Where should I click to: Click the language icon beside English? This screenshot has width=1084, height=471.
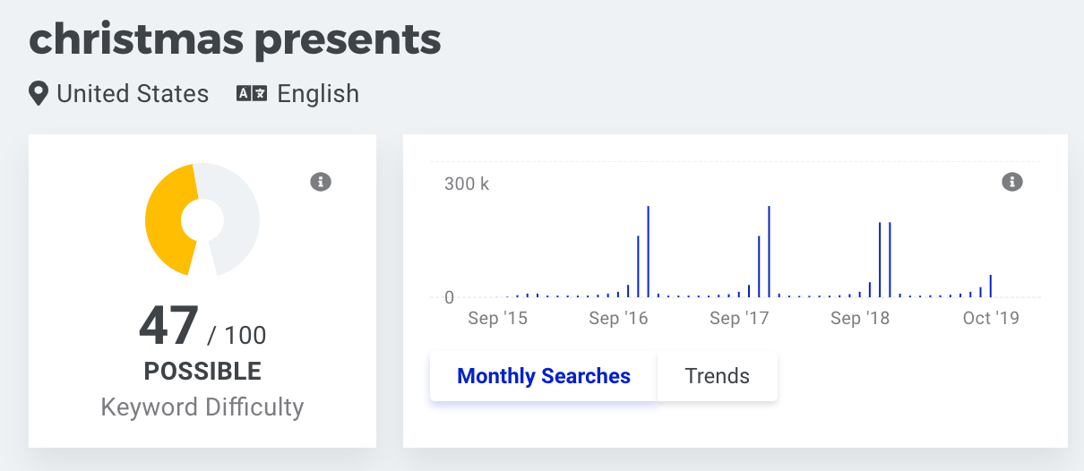click(x=252, y=93)
